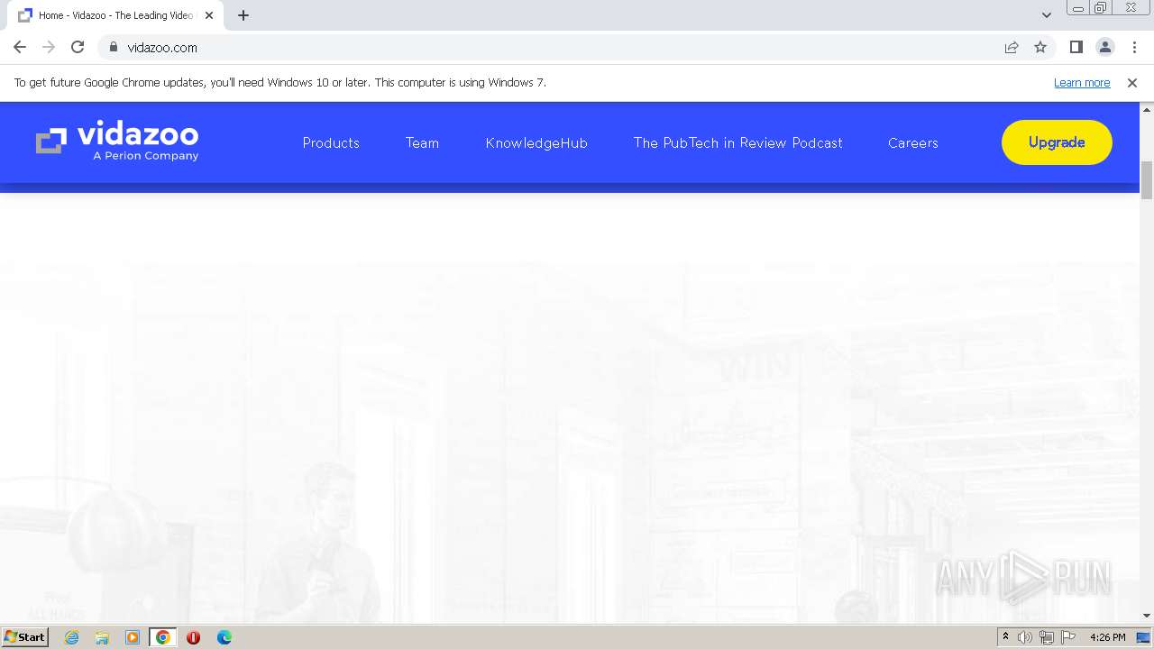
Task: Open a new browser tab
Action: pos(243,15)
